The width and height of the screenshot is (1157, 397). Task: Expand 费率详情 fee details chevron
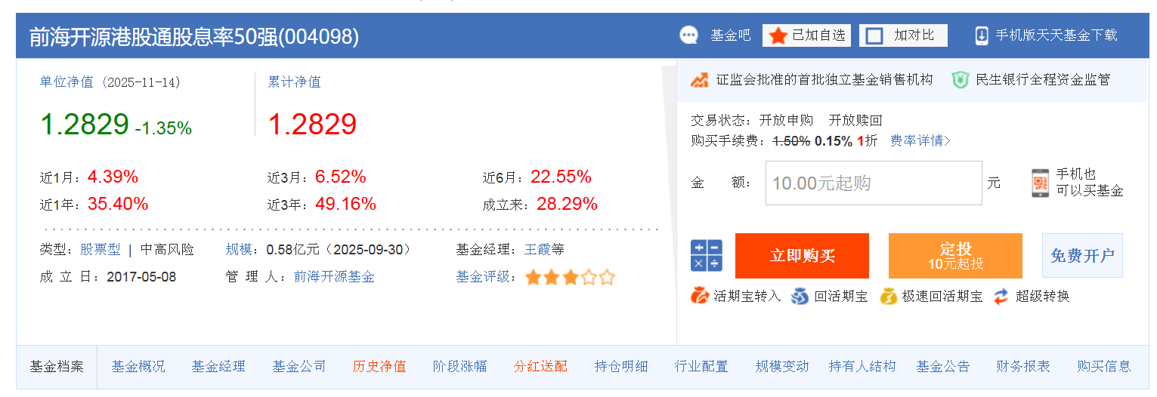coord(948,141)
